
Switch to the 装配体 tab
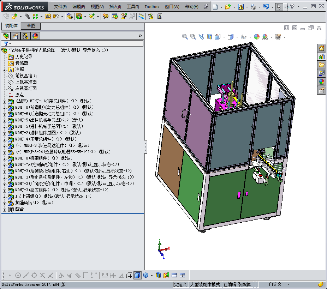point(11,26)
